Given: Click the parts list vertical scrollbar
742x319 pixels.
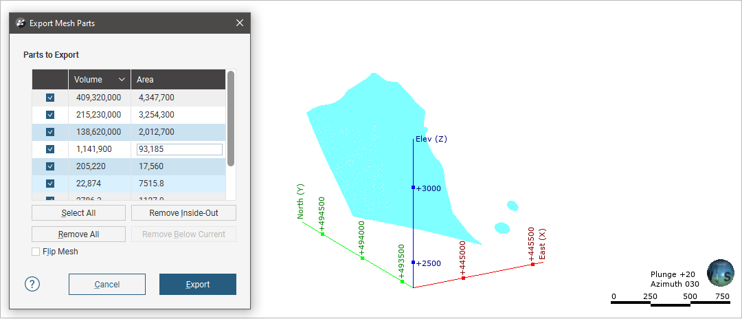Looking at the screenshot, I should tap(230, 118).
